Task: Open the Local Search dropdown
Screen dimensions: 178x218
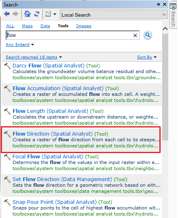Action: click(x=114, y=15)
